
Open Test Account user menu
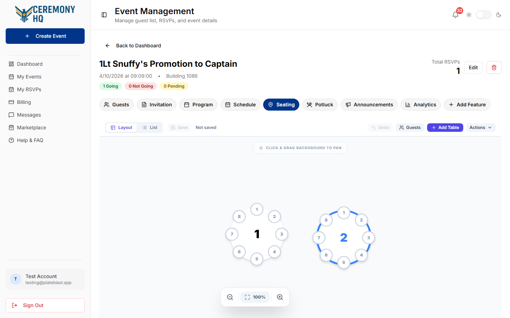tap(45, 279)
